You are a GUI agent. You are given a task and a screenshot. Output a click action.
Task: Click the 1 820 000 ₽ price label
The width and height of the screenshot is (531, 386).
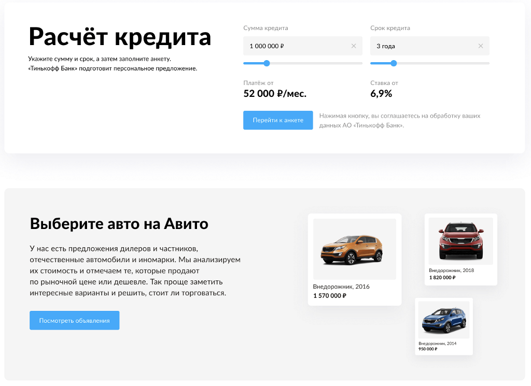click(x=442, y=277)
